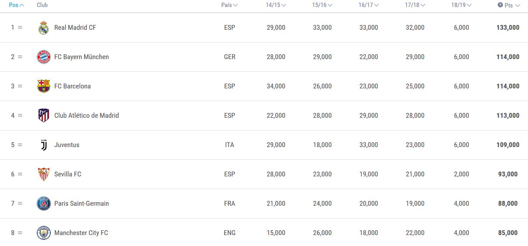
Task: Click the FC Bayern München crest
Action: (43, 57)
